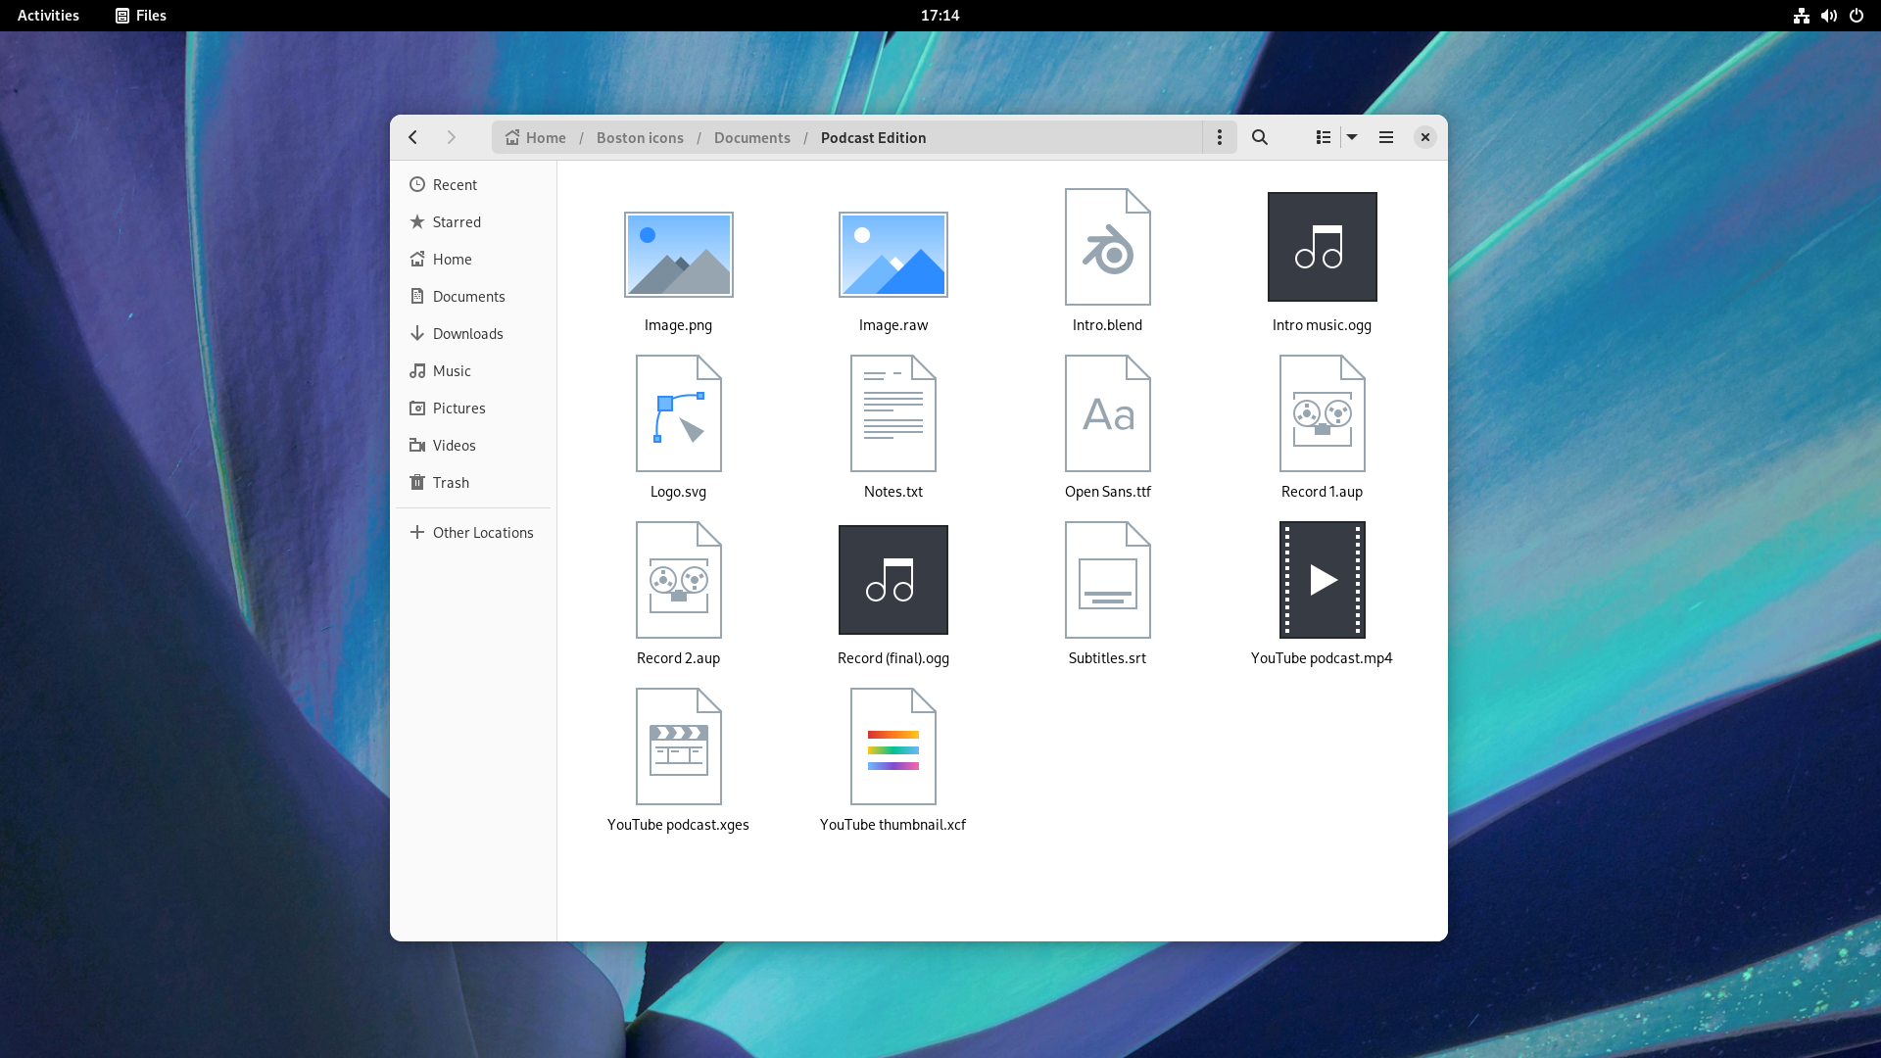Open the hamburger main menu

point(1385,137)
